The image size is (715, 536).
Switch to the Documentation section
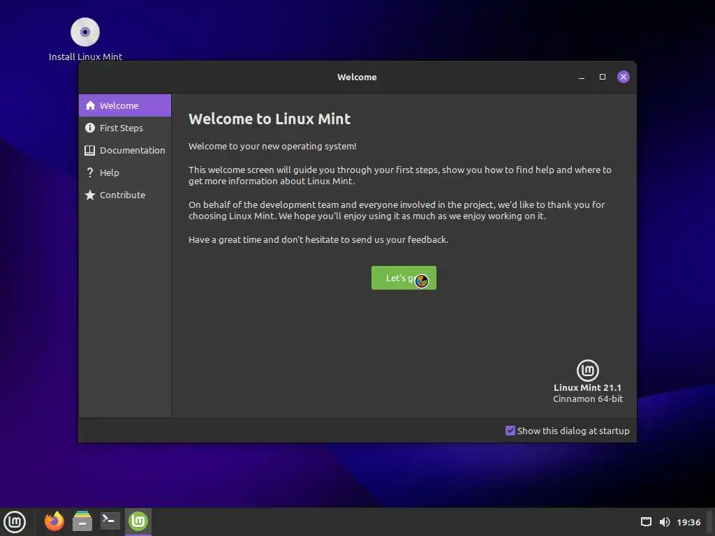125,150
